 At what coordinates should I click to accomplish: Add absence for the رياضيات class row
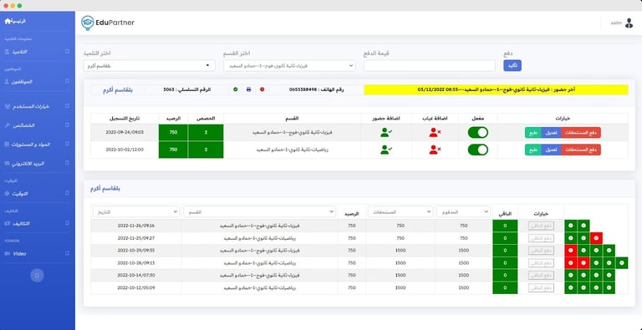(x=435, y=150)
